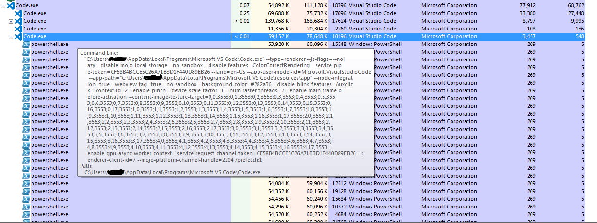Click working set value 60,240 K
The image size is (597, 223).
(317, 199)
